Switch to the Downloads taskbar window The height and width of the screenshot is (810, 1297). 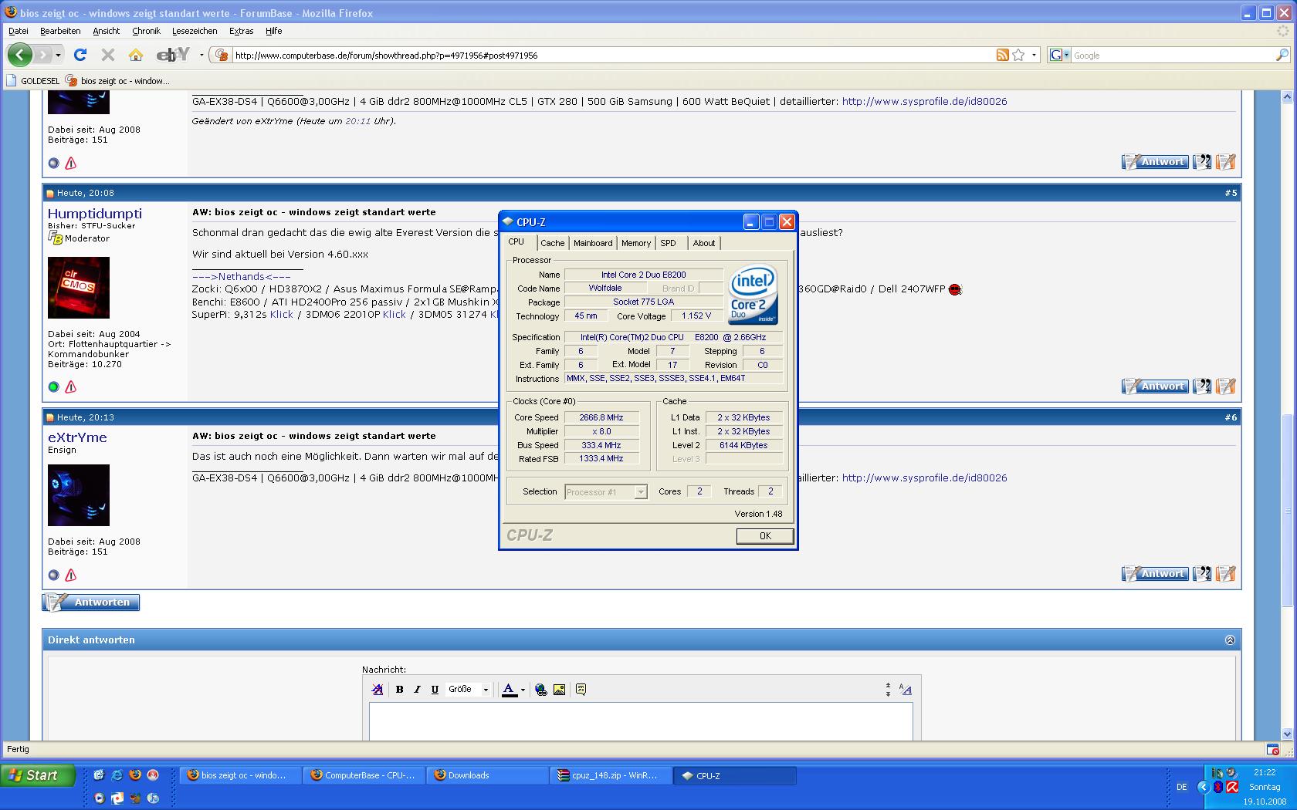(488, 775)
